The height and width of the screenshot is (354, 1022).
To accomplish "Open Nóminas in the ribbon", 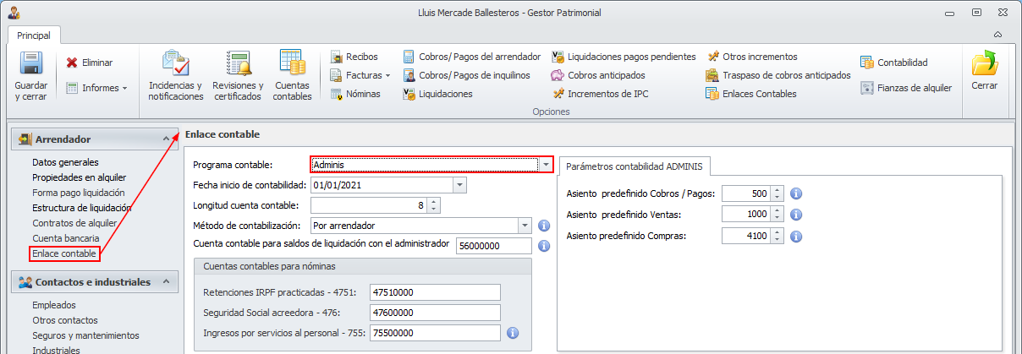I will coord(355,94).
